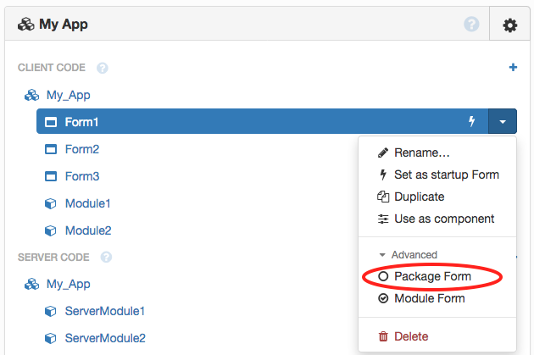Open ServerModule1 in the server code tree
The image size is (534, 355).
pos(105,311)
